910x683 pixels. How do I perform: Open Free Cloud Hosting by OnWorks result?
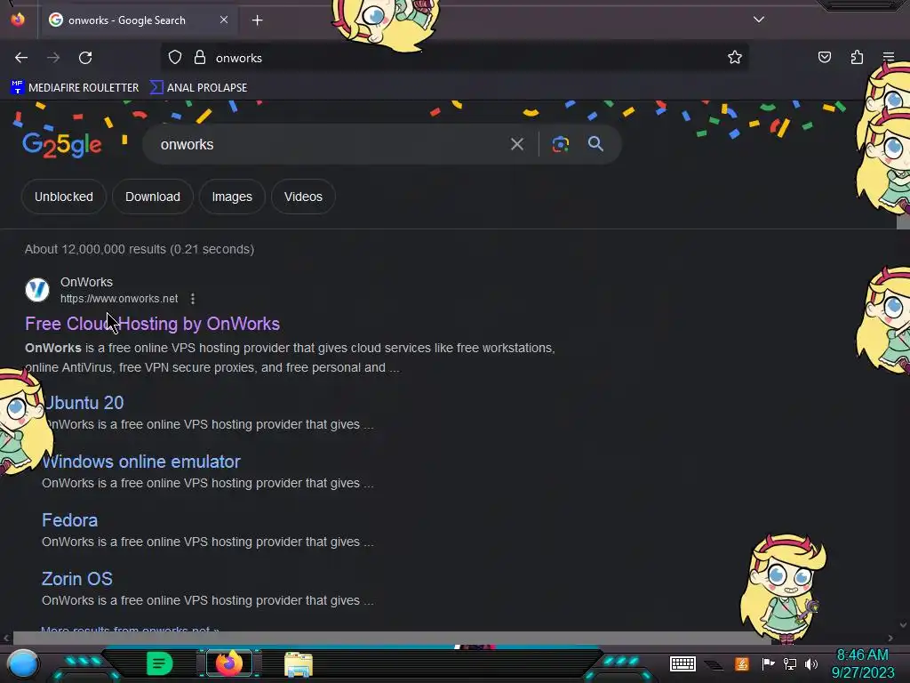[x=152, y=324]
